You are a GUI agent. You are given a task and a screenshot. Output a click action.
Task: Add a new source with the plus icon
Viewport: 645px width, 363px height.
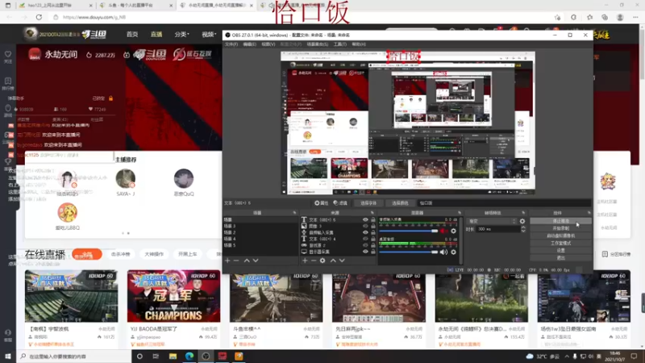[x=305, y=261]
